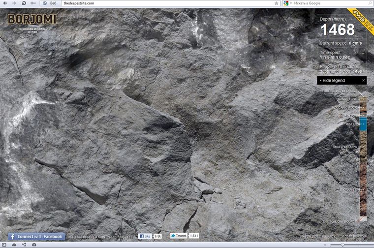Bookmark the page with the star icon

[277, 3]
